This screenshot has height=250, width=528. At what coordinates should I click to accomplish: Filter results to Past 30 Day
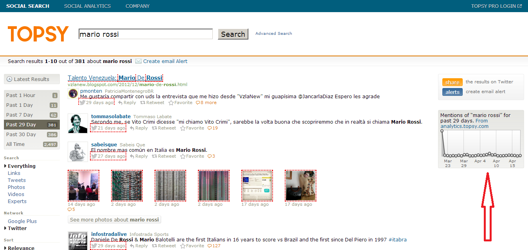(x=32, y=134)
